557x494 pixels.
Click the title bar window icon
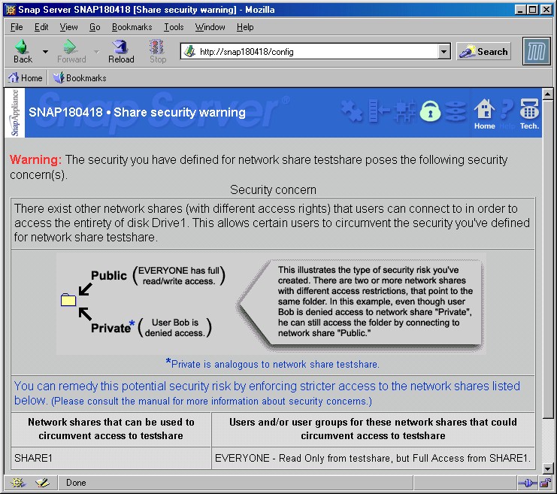click(11, 10)
